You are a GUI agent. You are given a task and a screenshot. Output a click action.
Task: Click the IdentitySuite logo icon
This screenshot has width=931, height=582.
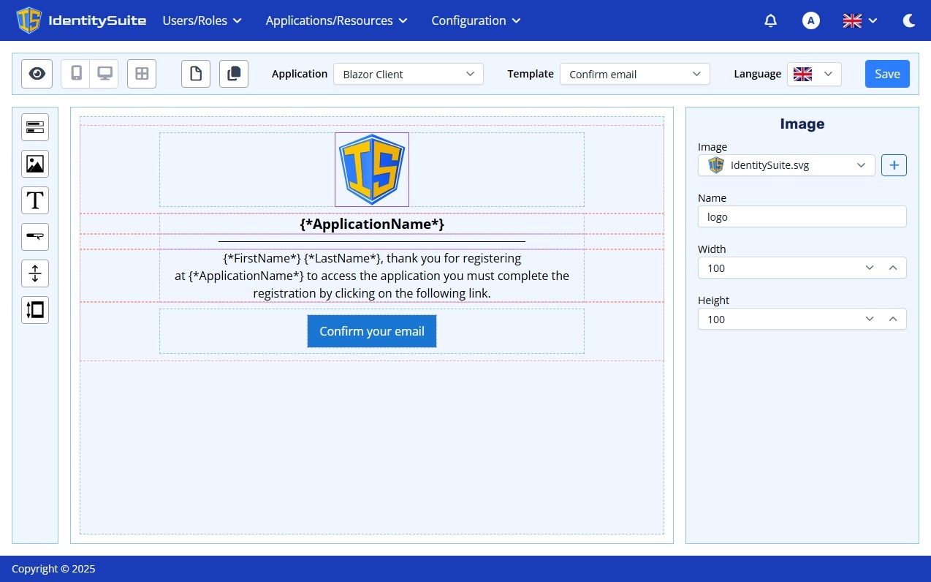pyautogui.click(x=28, y=20)
